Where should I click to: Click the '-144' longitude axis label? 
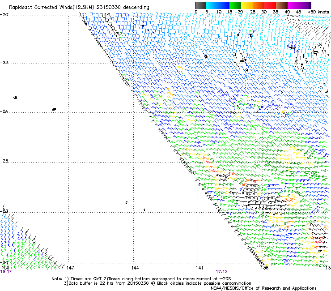click(x=133, y=268)
